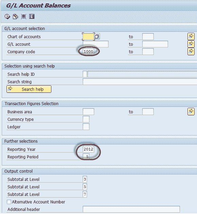Viewport: 197px width, 214px height.
Task: Click the Search string input field
Action: pos(140,82)
